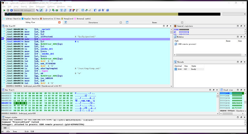248x134 pixels.
Task: Click the Step over toolbar icon
Action: click(50, 10)
